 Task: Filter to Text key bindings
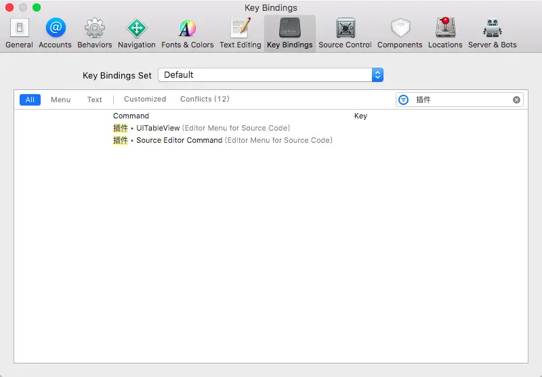point(94,99)
